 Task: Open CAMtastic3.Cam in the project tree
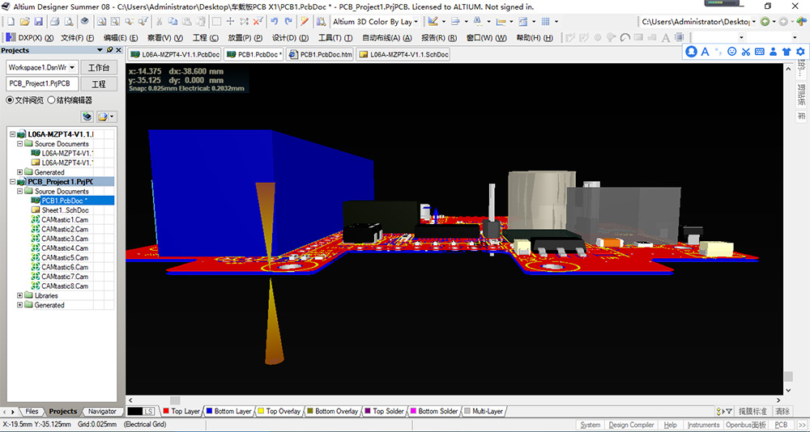coord(65,239)
